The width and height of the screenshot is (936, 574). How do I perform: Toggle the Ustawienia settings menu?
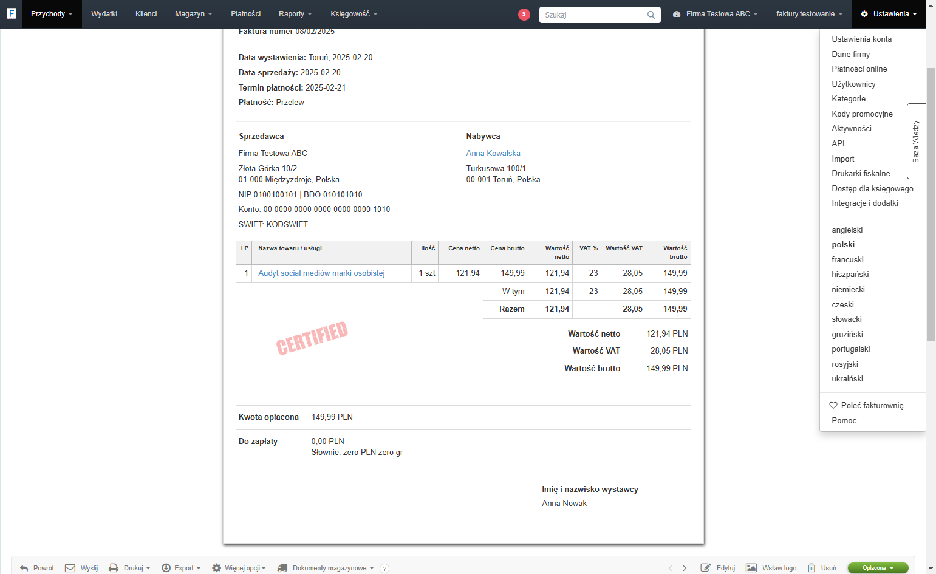(889, 14)
